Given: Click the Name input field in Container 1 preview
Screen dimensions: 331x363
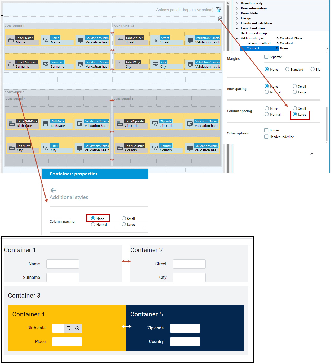Looking at the screenshot, I should (63, 264).
